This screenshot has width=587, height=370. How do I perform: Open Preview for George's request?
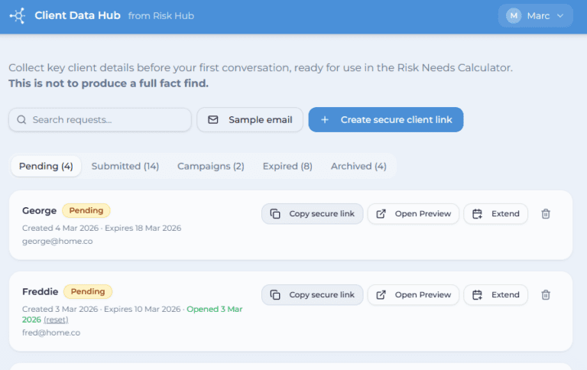(x=413, y=214)
